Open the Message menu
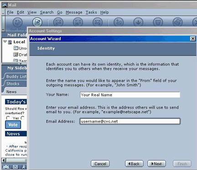 [x=74, y=12]
